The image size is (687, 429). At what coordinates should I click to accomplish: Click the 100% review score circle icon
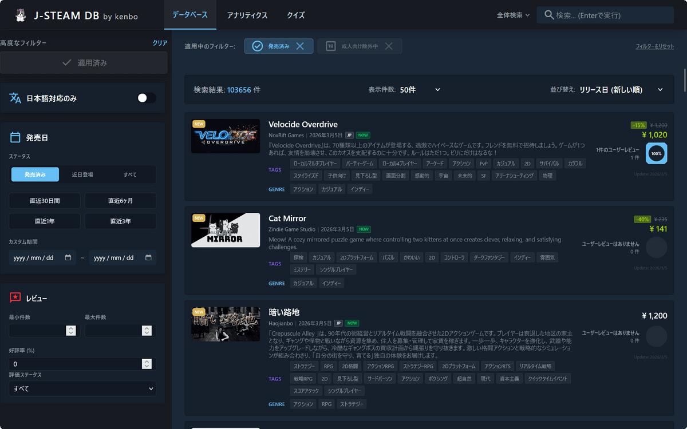click(x=656, y=154)
